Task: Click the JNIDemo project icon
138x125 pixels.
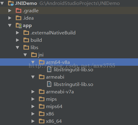Action: tap(11, 3)
